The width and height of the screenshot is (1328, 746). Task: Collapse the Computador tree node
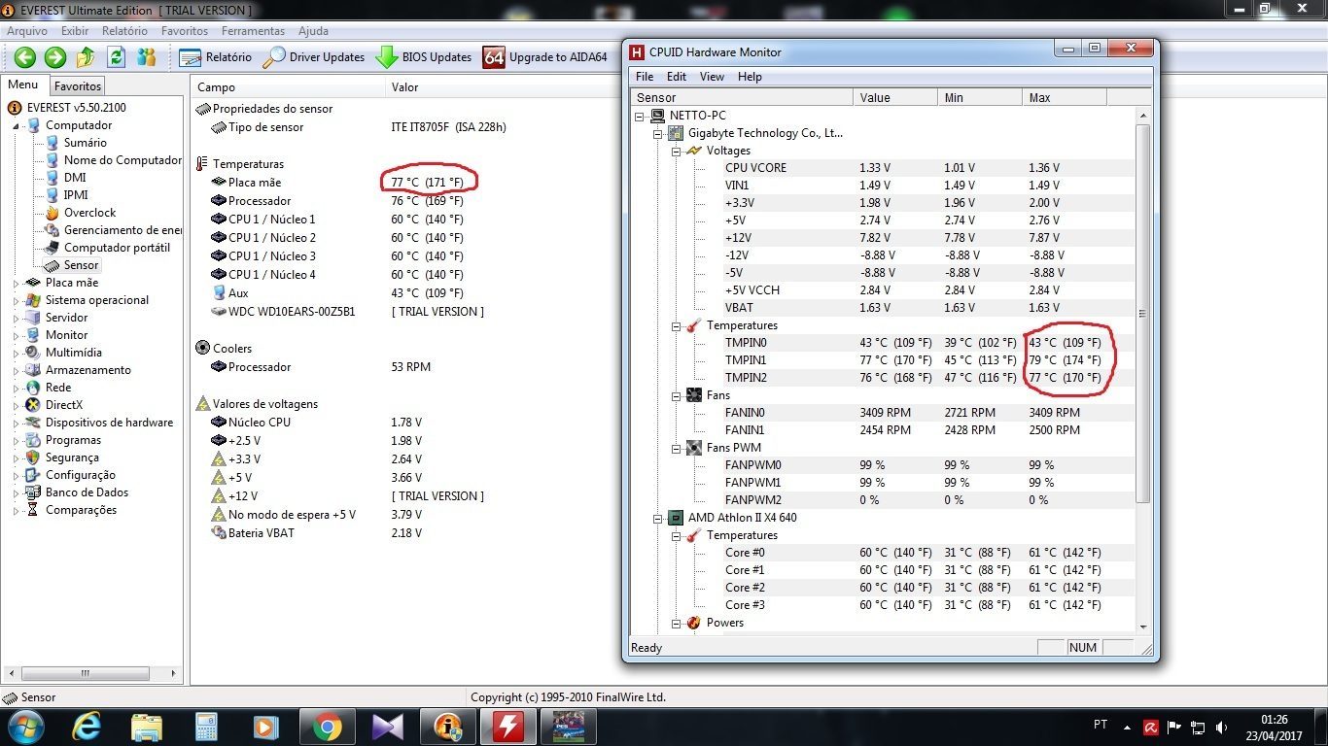pyautogui.click(x=16, y=126)
